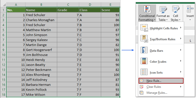Click the Charles Monaghan cell
The width and height of the screenshot is (196, 98).
(x=41, y=20)
